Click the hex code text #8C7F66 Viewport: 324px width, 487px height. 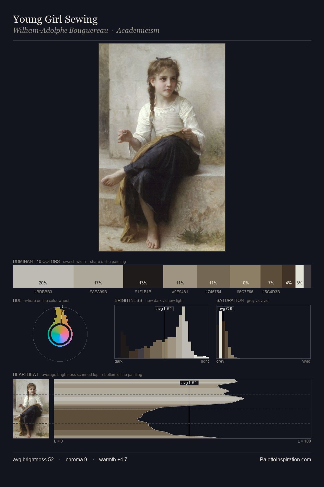tap(245, 292)
